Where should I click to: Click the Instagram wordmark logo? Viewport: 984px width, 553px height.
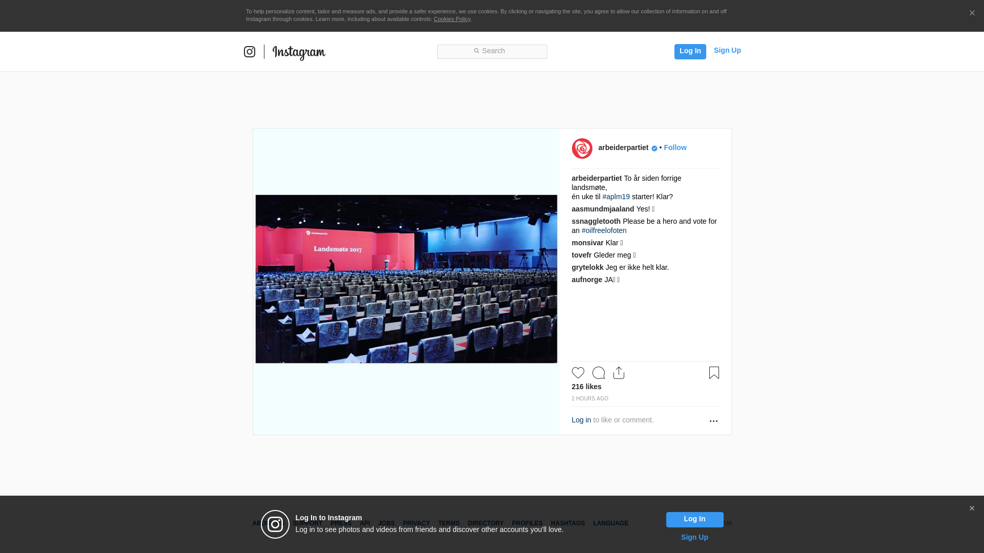click(x=299, y=52)
